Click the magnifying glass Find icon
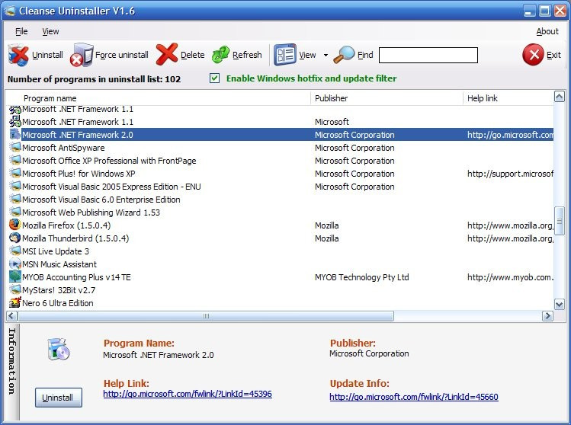This screenshot has height=425, width=571. [344, 55]
